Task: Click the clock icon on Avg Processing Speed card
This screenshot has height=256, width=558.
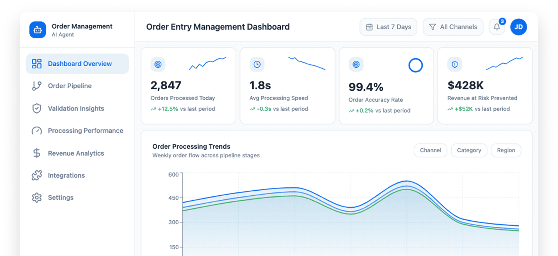Action: pyautogui.click(x=257, y=64)
